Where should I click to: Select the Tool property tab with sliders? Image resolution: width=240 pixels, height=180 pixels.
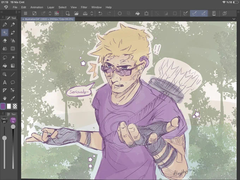[11, 114]
